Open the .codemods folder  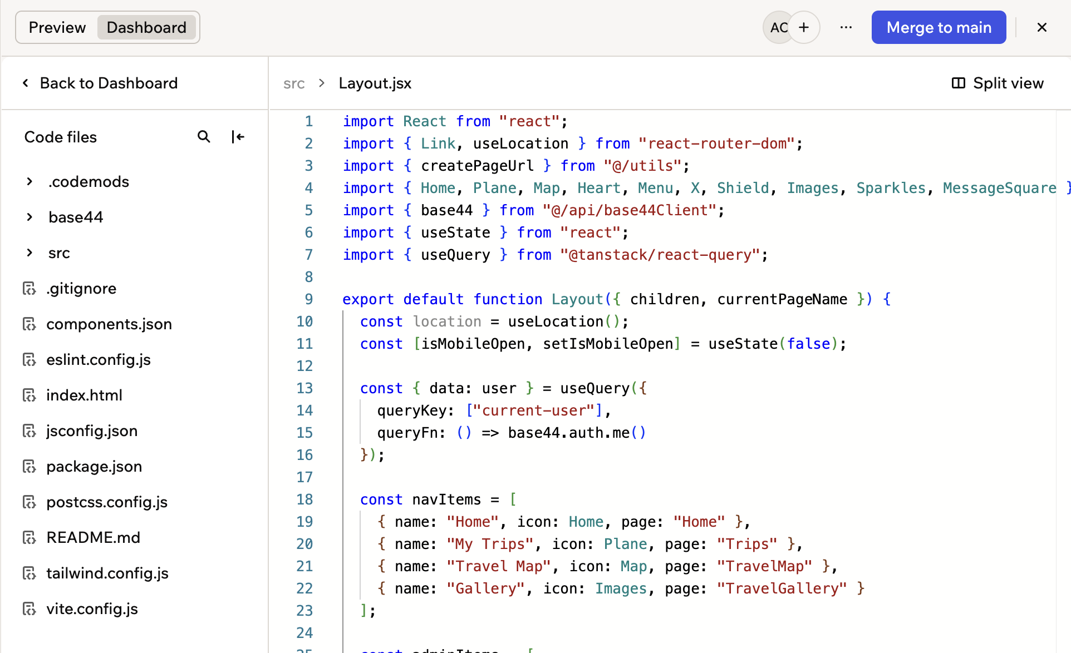click(89, 182)
